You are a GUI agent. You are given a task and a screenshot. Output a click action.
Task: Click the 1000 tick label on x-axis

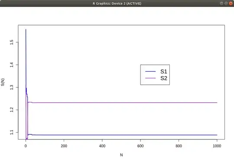tap(217, 146)
